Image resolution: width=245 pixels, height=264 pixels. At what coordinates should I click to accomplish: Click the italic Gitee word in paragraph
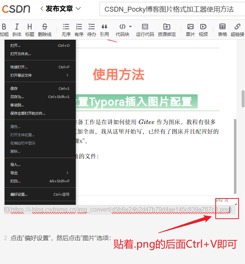click(x=147, y=122)
